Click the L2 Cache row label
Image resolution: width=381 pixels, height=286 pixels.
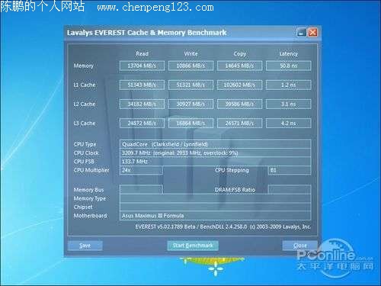85,104
